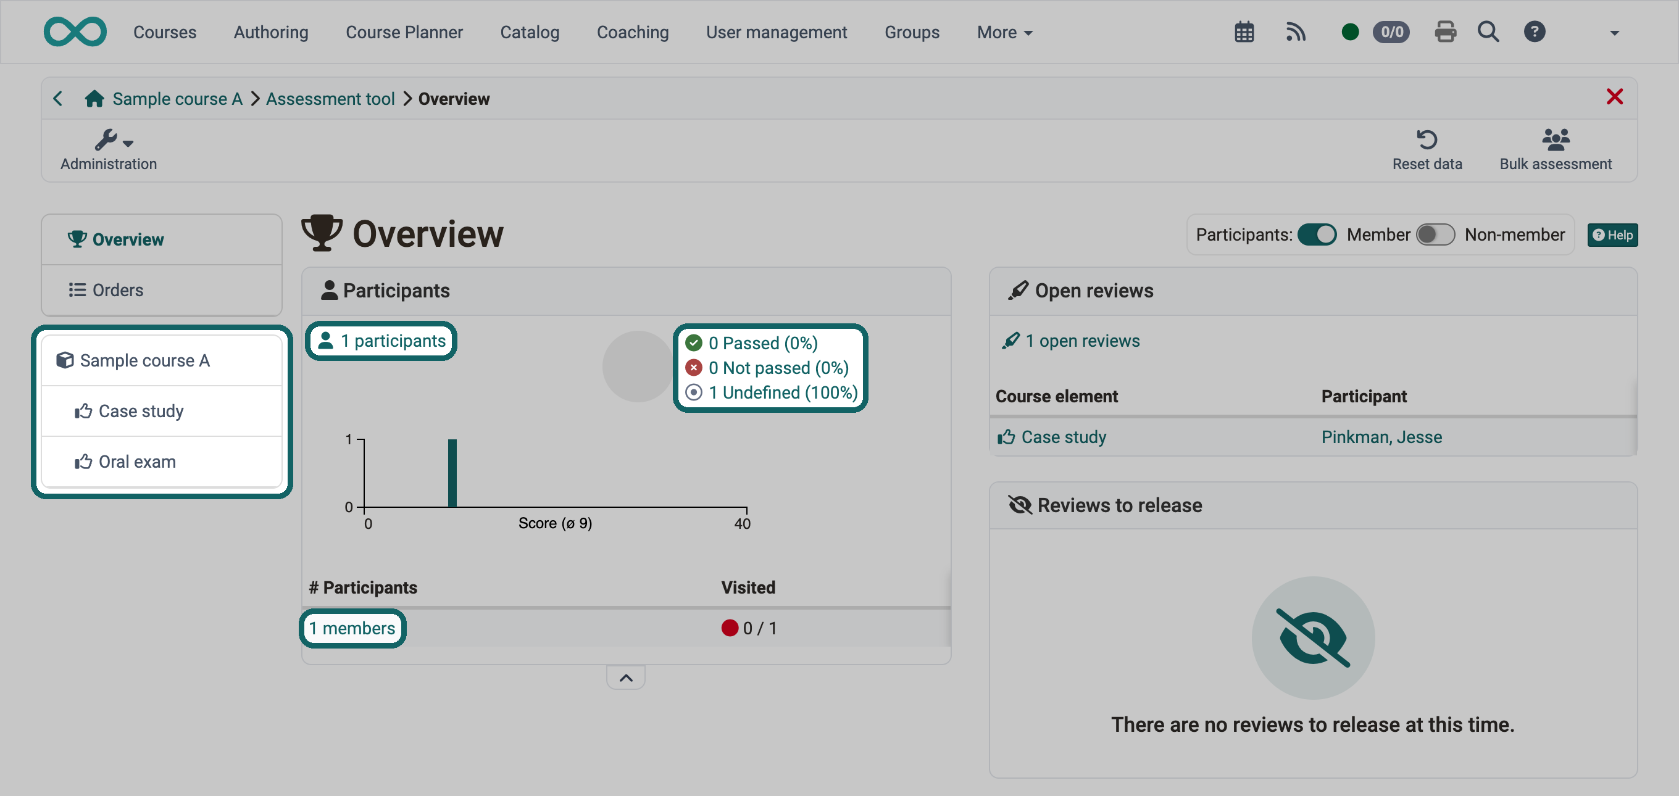Click the home icon in breadcrumb
This screenshot has width=1679, height=796.
(x=94, y=98)
